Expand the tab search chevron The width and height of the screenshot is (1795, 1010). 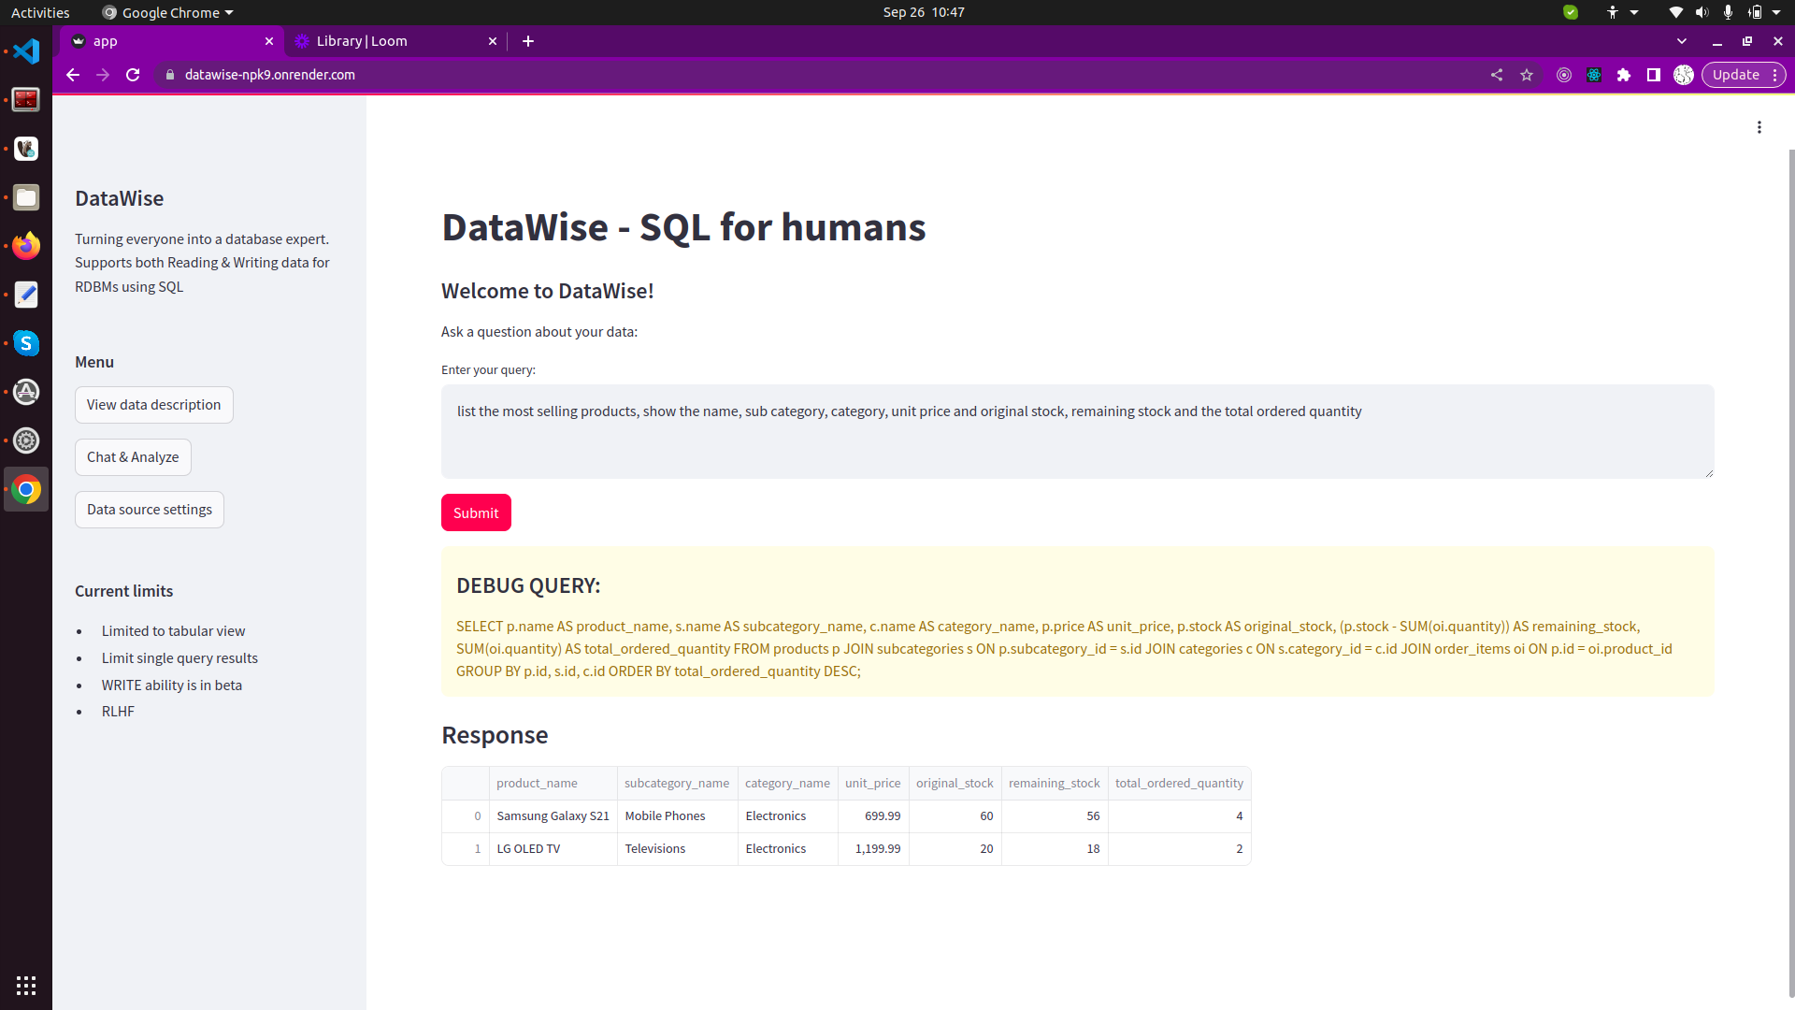point(1682,41)
